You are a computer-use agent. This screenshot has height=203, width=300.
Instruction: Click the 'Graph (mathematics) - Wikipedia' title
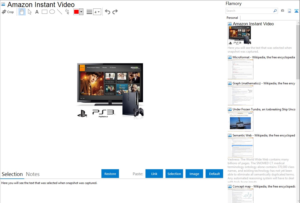[264, 83]
